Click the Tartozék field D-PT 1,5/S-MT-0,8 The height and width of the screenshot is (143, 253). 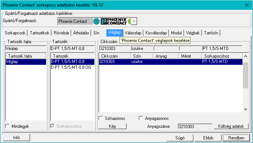coord(73,48)
